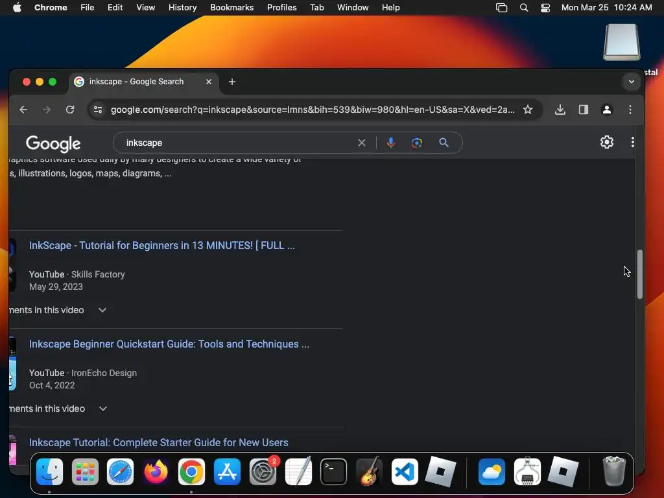The width and height of the screenshot is (664, 498).
Task: Reload the page with the refresh icon
Action: (70, 110)
